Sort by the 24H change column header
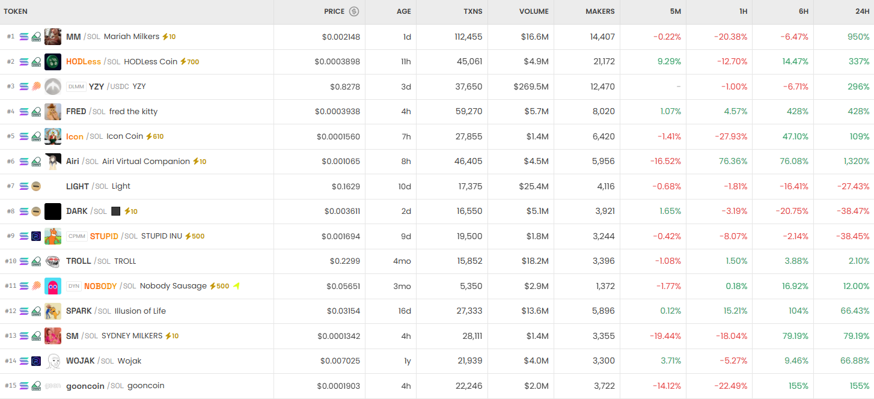 tap(862, 11)
